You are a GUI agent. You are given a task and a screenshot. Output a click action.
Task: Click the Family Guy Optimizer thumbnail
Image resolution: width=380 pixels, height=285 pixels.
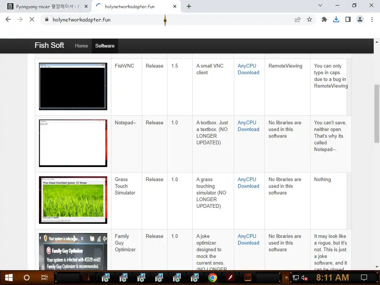click(x=73, y=252)
